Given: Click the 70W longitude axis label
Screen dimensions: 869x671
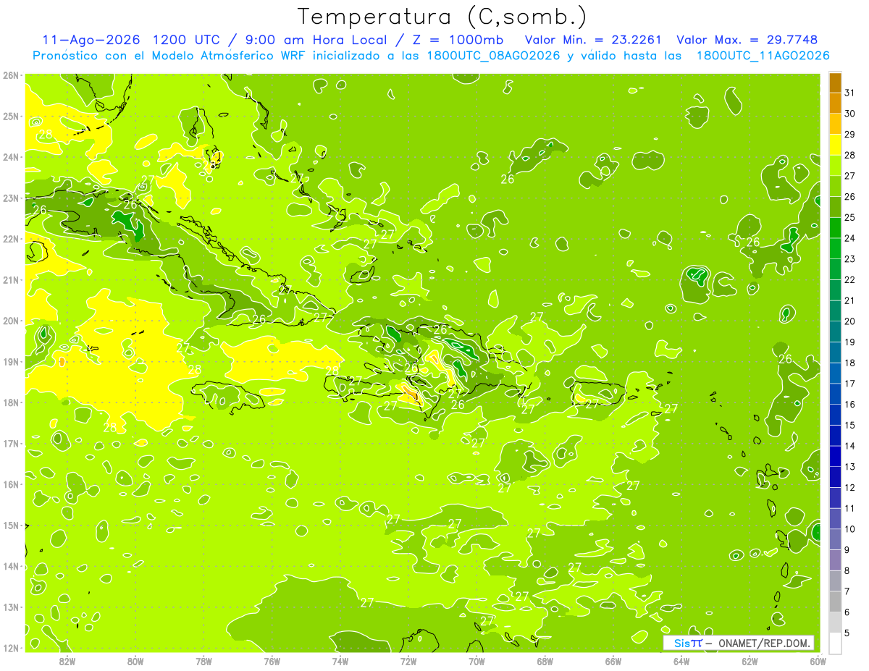Looking at the screenshot, I should click(477, 660).
